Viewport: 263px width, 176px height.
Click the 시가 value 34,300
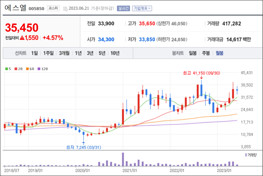pos(106,39)
